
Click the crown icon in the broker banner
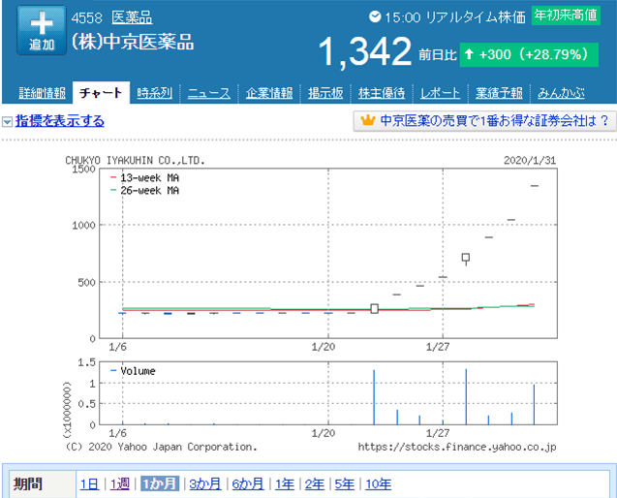pos(367,120)
